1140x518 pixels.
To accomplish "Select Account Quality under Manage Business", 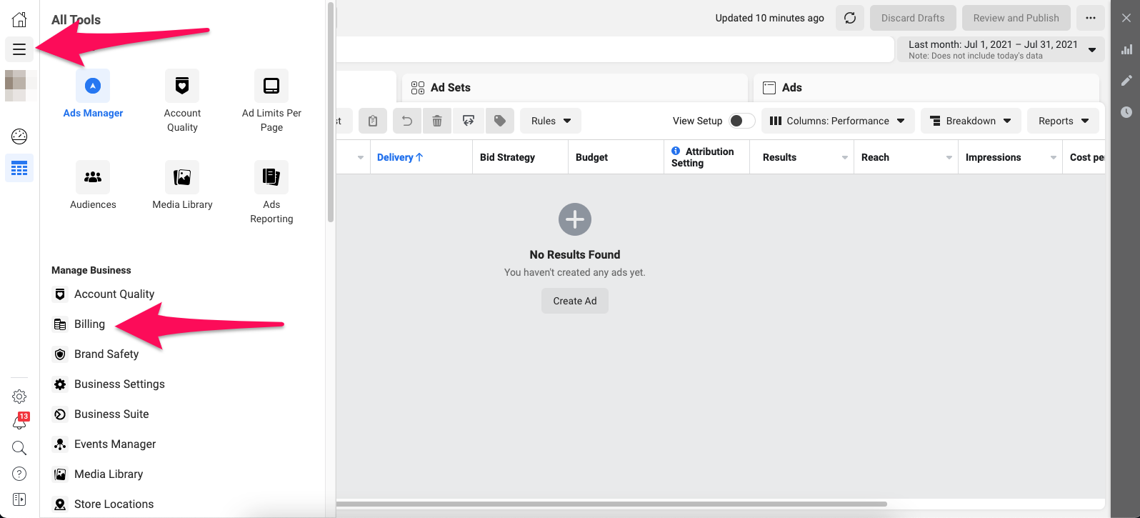I will [x=104, y=294].
